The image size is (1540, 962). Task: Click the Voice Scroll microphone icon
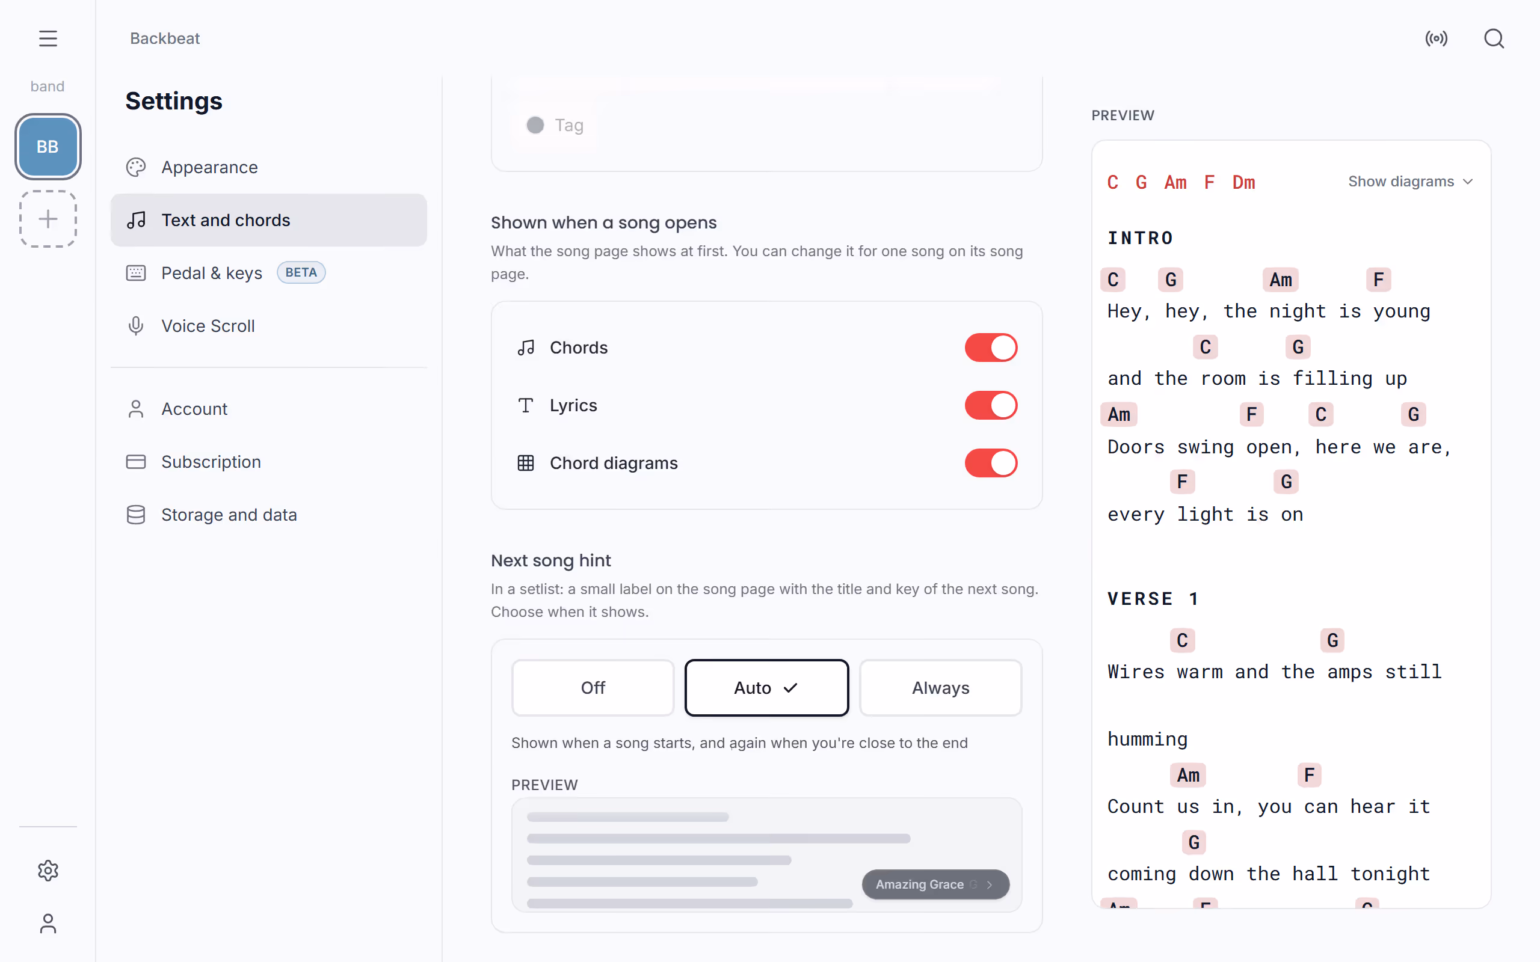(135, 326)
